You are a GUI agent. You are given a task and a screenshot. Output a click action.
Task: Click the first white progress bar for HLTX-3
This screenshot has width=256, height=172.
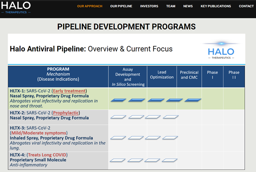118,138
